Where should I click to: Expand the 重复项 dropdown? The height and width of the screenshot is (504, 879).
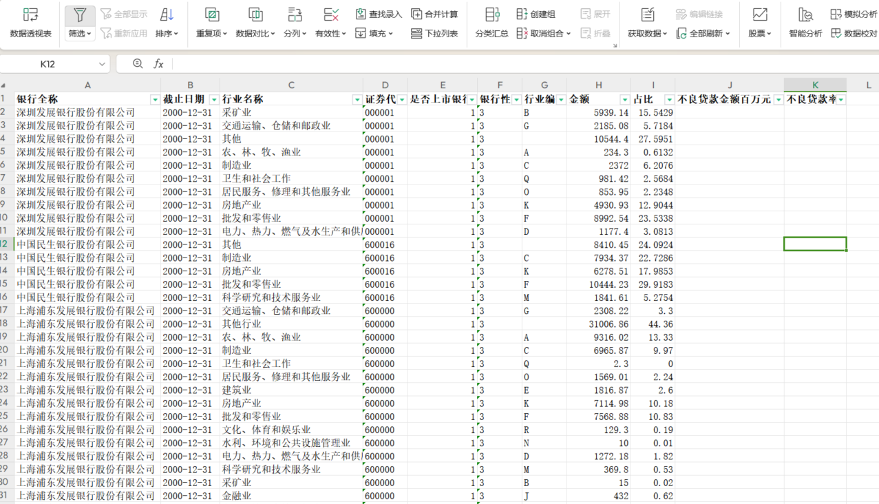(x=225, y=33)
